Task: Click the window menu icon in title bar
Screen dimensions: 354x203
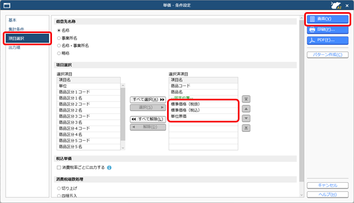Action: pos(7,5)
